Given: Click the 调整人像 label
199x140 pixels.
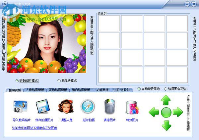Looking at the screenshot, I should coord(67,120).
